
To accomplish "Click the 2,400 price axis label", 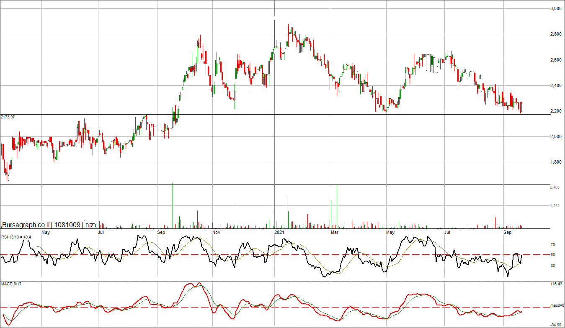I will click(x=555, y=85).
